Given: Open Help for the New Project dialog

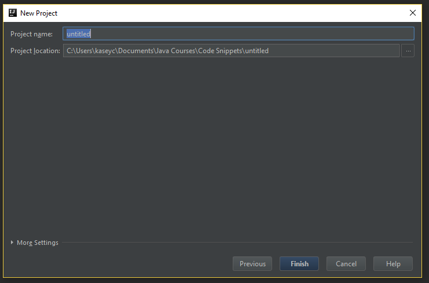Looking at the screenshot, I should pos(393,263).
